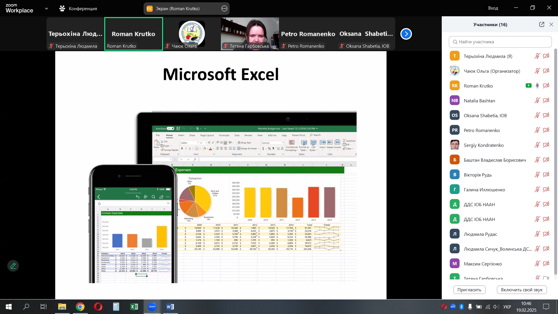This screenshot has width=558, height=314.
Task: Open File Explorer from taskbar
Action: tap(62, 307)
